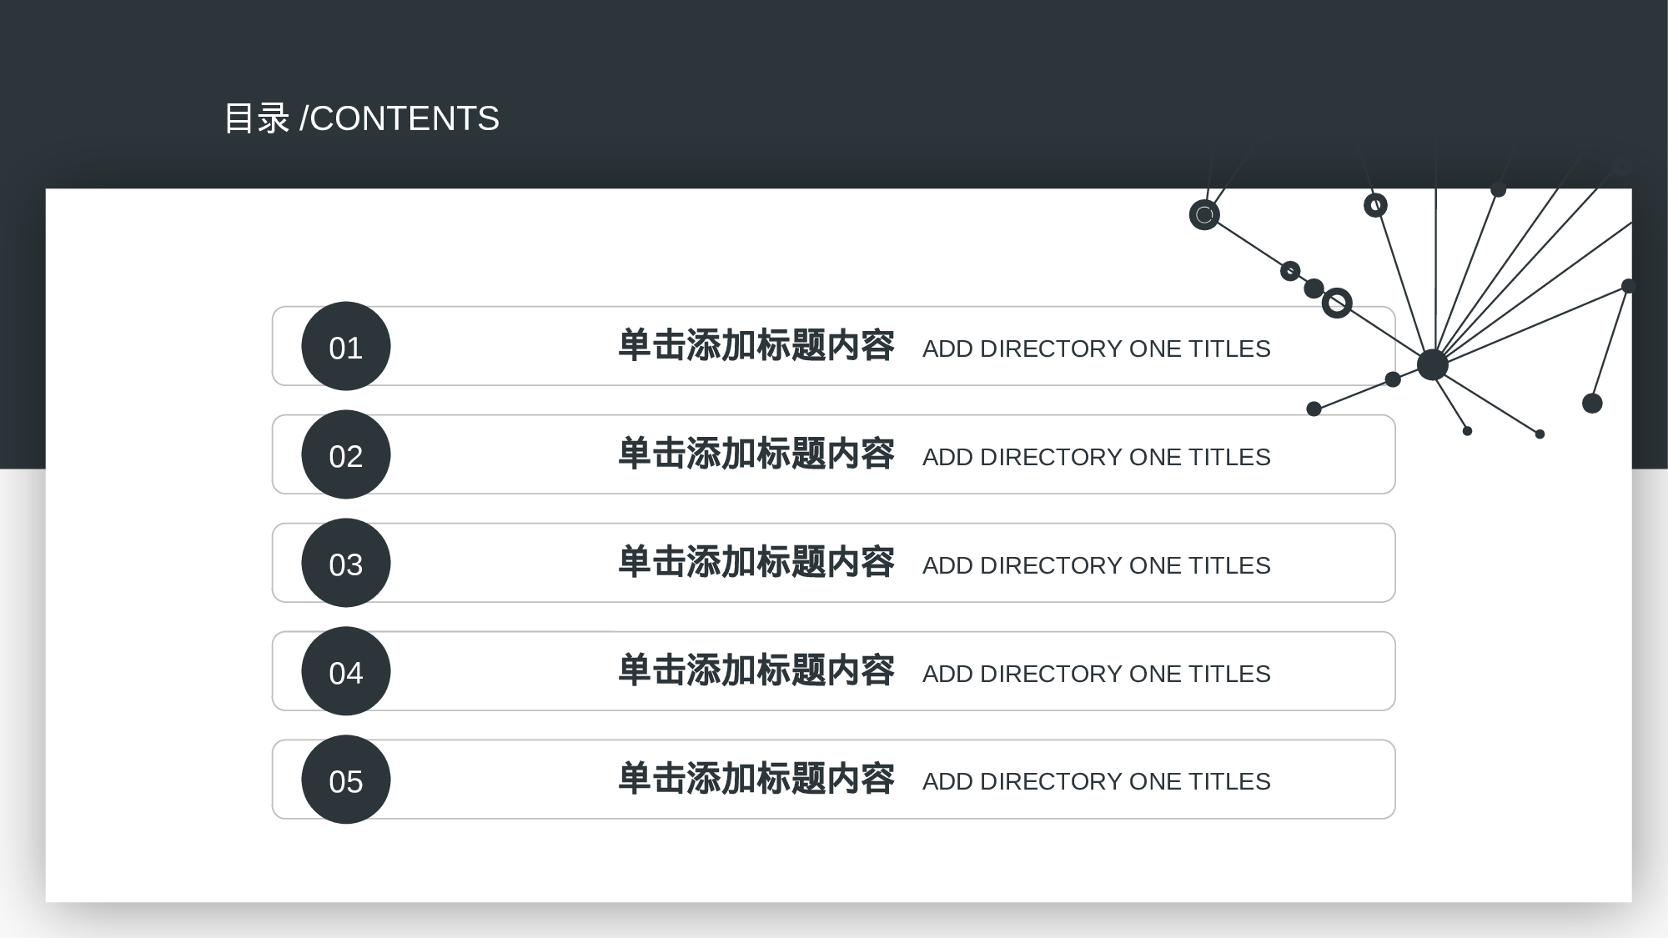Click the 01 numbered circle

tap(345, 346)
